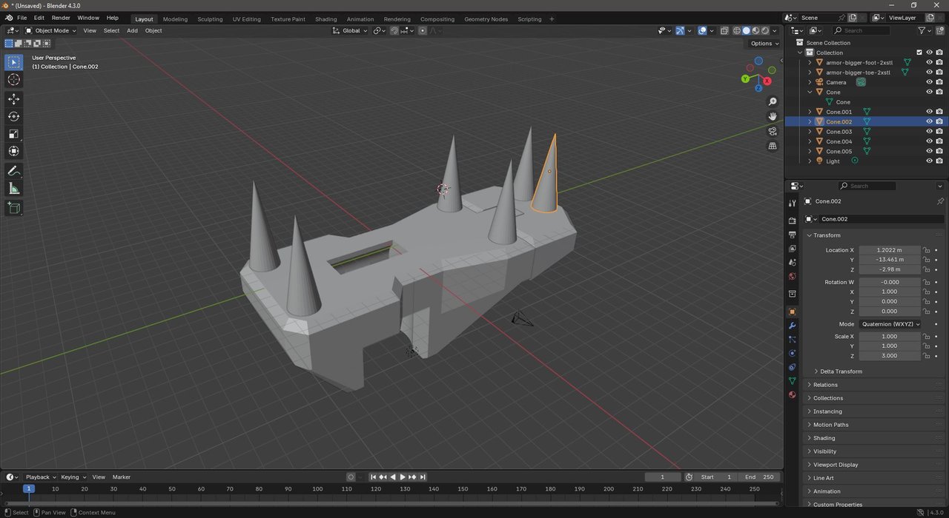Open the Render properties tab
This screenshot has width=949, height=518.
pyautogui.click(x=792, y=221)
